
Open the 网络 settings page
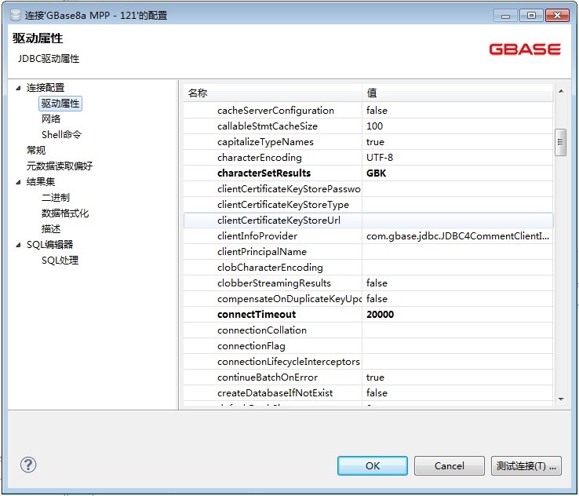click(x=51, y=119)
